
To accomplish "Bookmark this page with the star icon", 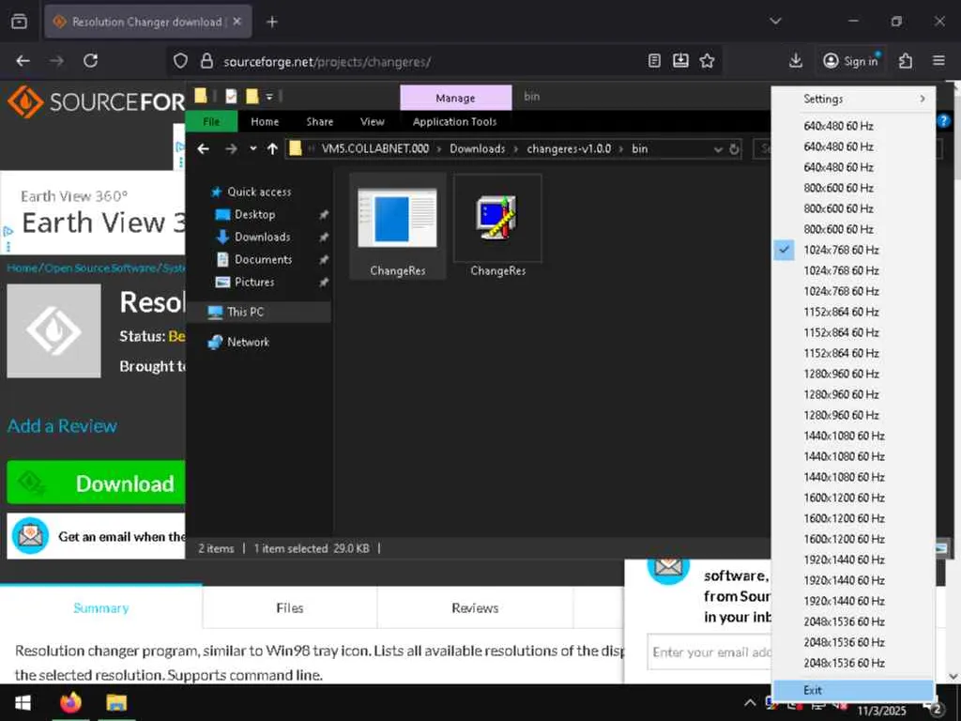I will click(x=708, y=61).
